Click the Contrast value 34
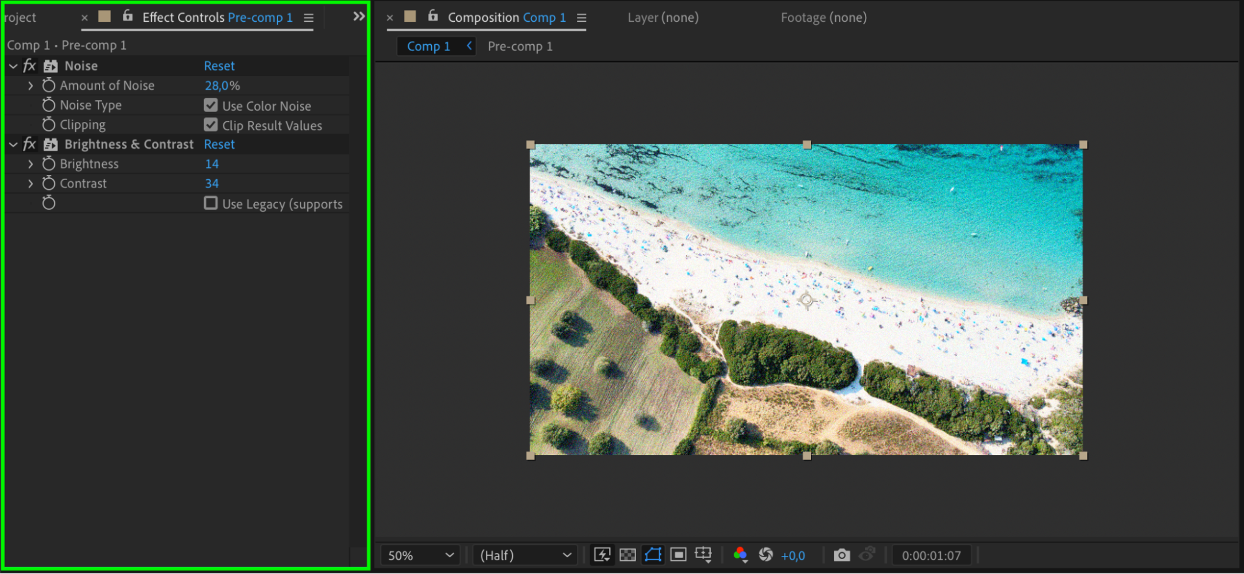Screen dimensions: 1244x574 click(212, 184)
